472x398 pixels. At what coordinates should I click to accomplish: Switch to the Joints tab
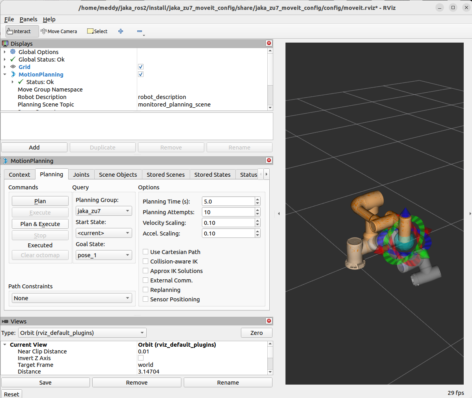(81, 174)
